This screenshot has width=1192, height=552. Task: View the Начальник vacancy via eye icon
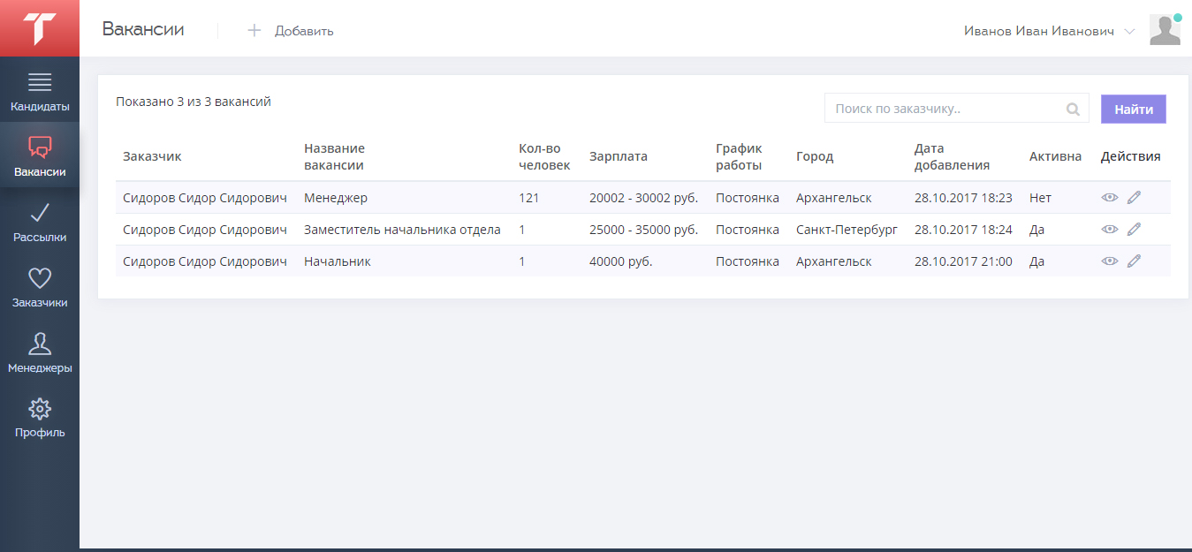pyautogui.click(x=1110, y=261)
